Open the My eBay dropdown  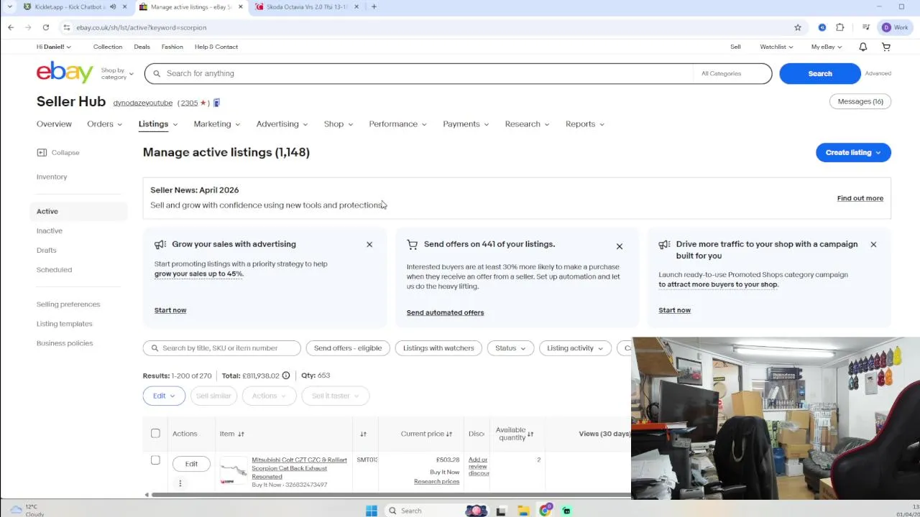click(x=826, y=47)
